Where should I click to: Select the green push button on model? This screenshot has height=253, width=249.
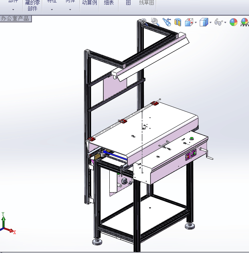point(192,138)
